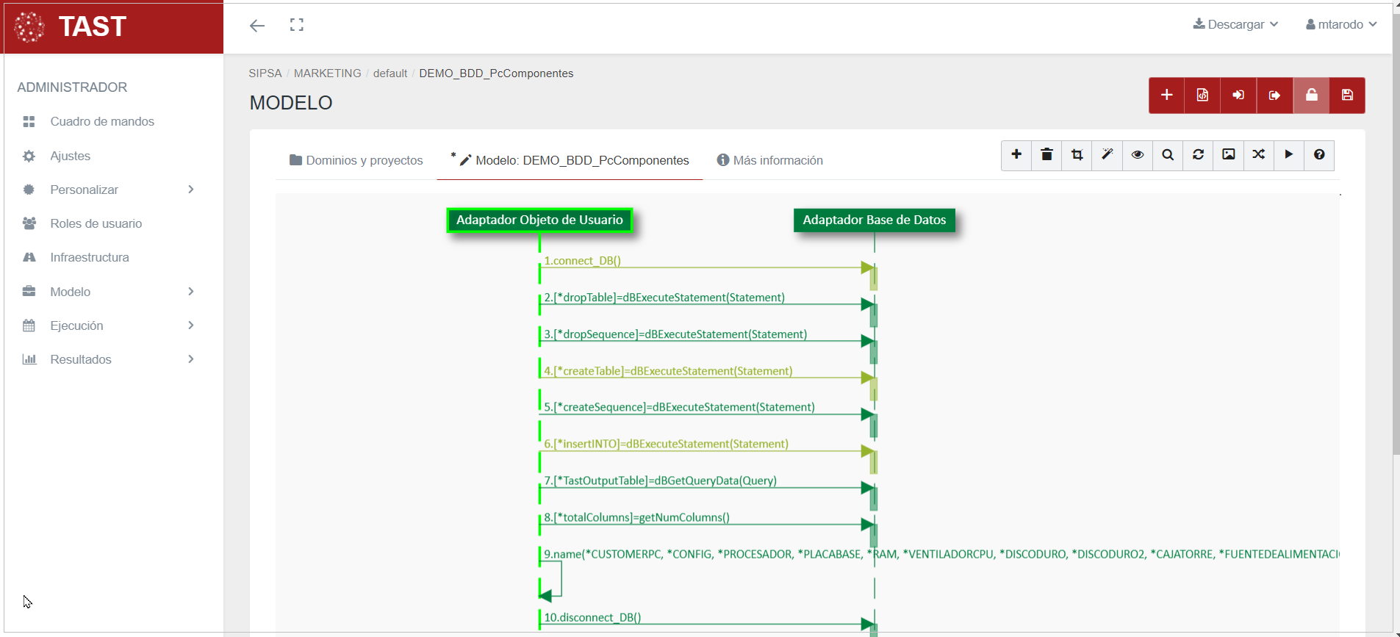Viewport: 1400px width, 637px height.
Task: Click the magic wand icon
Action: (1107, 155)
